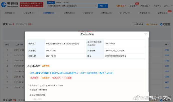Click the 执行案件 tag
The image size is (173, 102).
click(x=34, y=78)
